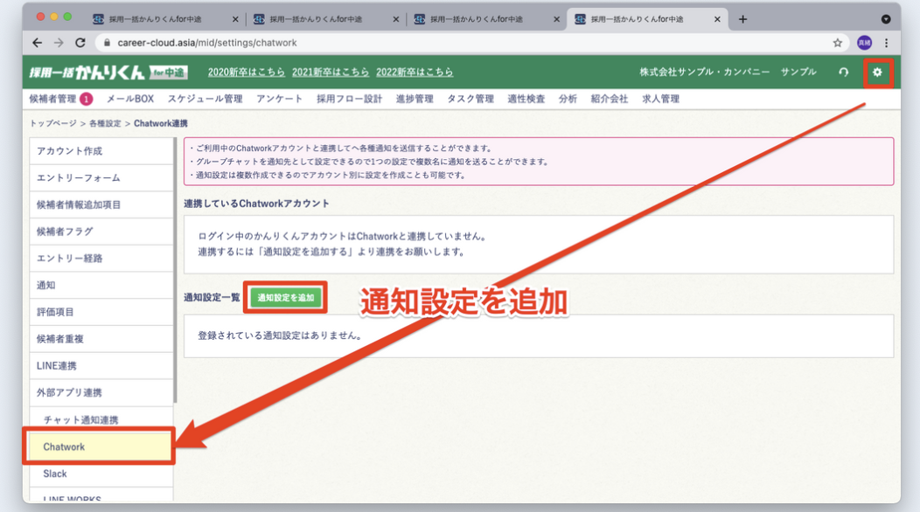Image resolution: width=920 pixels, height=512 pixels.
Task: Reload the page in the browser
Action: pos(80,43)
